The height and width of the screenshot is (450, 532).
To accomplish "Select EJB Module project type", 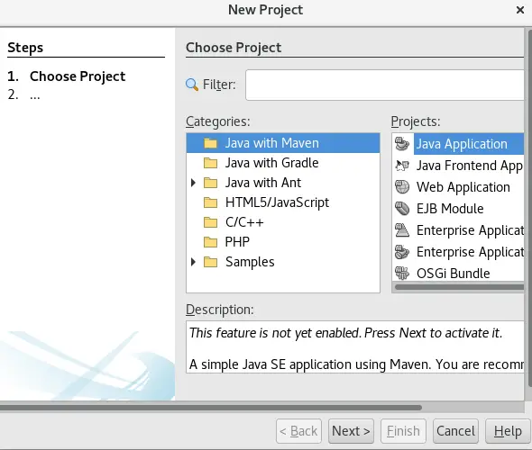I will [450, 209].
